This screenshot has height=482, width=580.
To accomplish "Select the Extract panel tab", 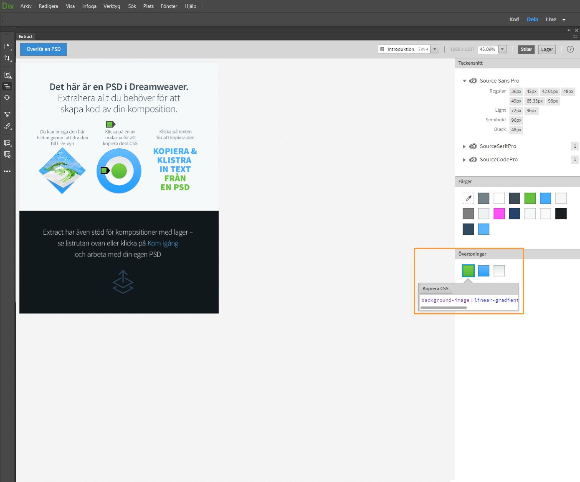I will (25, 37).
